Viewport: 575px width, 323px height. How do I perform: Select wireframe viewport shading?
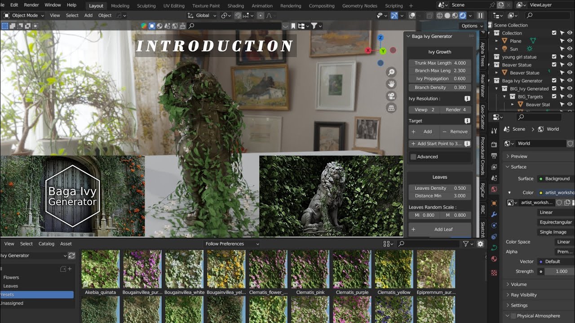tap(440, 15)
